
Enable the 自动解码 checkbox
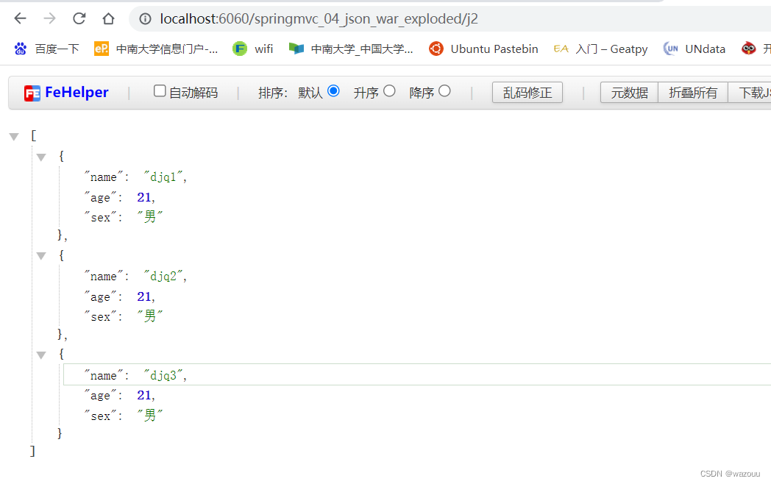click(x=160, y=91)
